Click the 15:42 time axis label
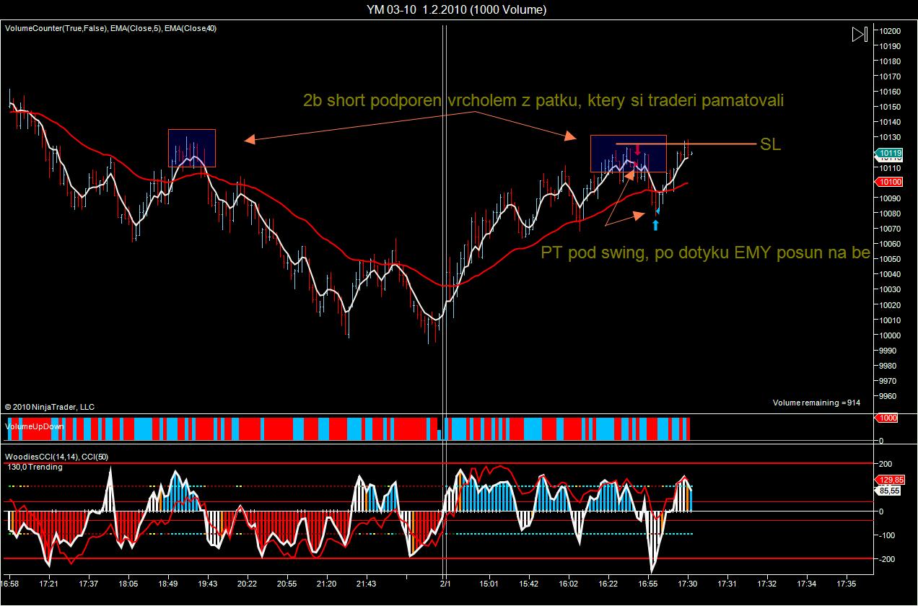 pos(529,583)
